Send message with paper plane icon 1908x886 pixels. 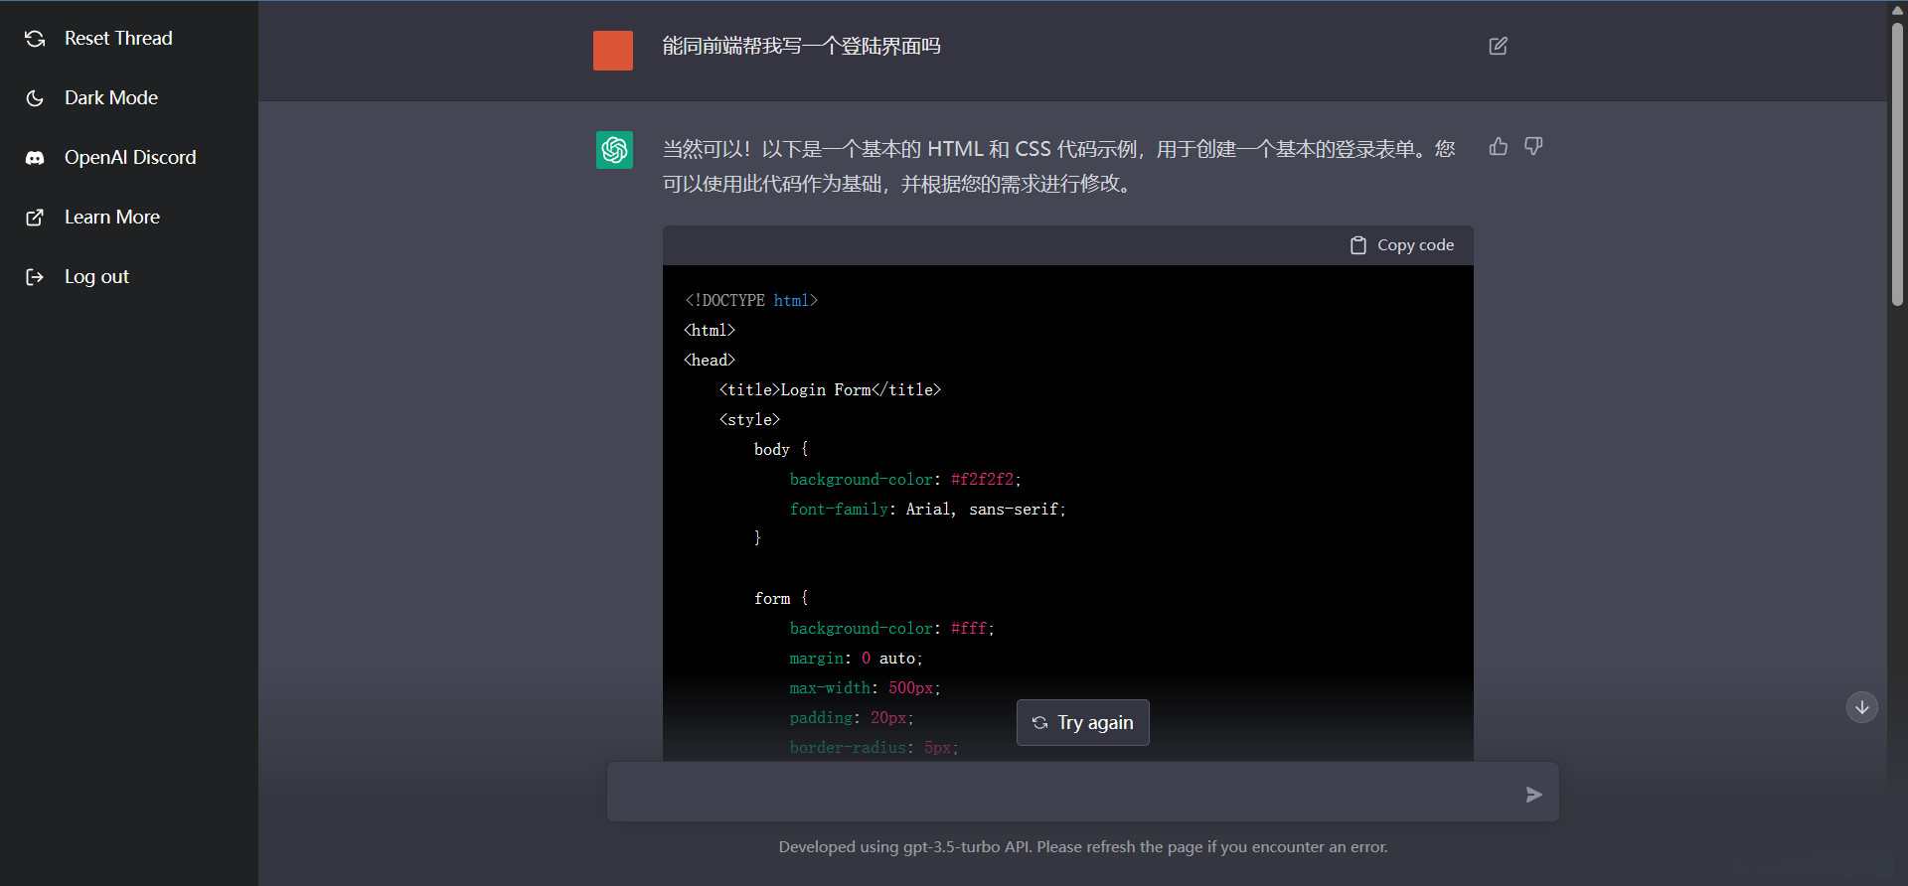click(x=1534, y=794)
